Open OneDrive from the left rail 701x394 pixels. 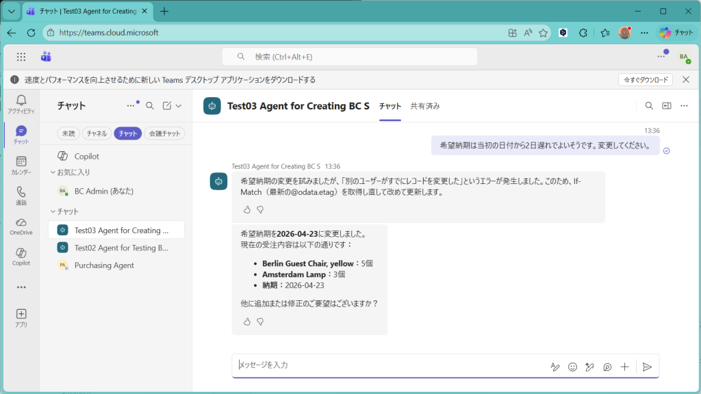(x=21, y=225)
